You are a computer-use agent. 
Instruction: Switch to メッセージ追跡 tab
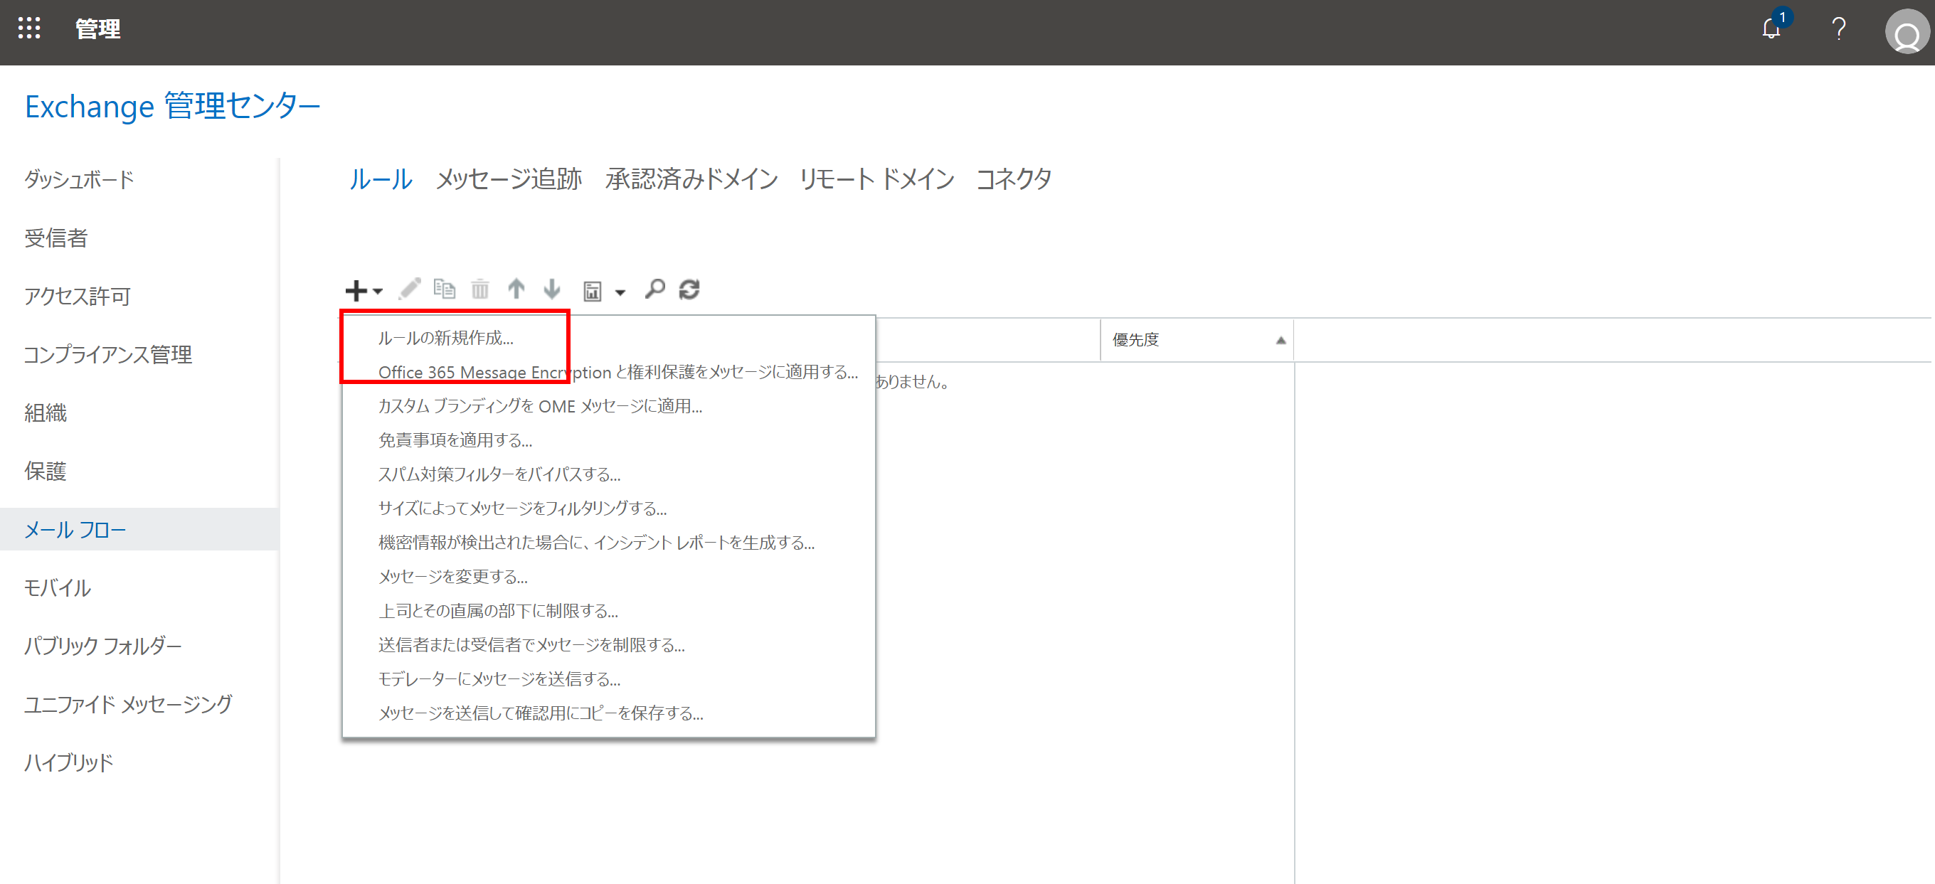509,179
